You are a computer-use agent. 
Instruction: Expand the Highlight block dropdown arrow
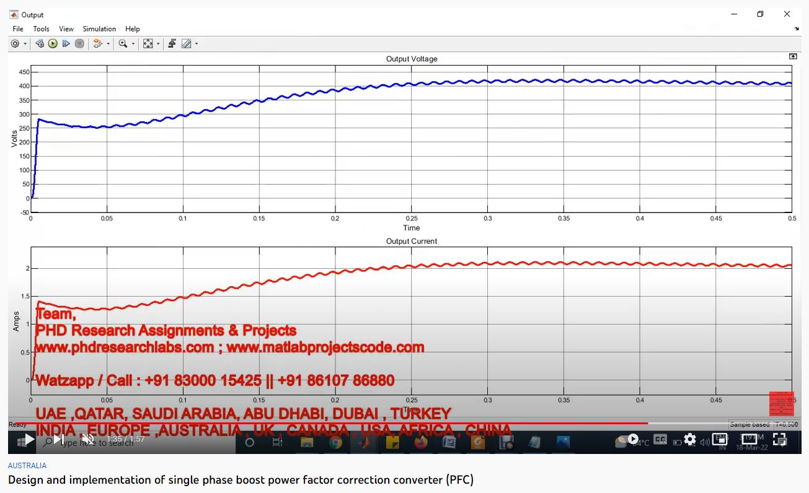pos(108,44)
